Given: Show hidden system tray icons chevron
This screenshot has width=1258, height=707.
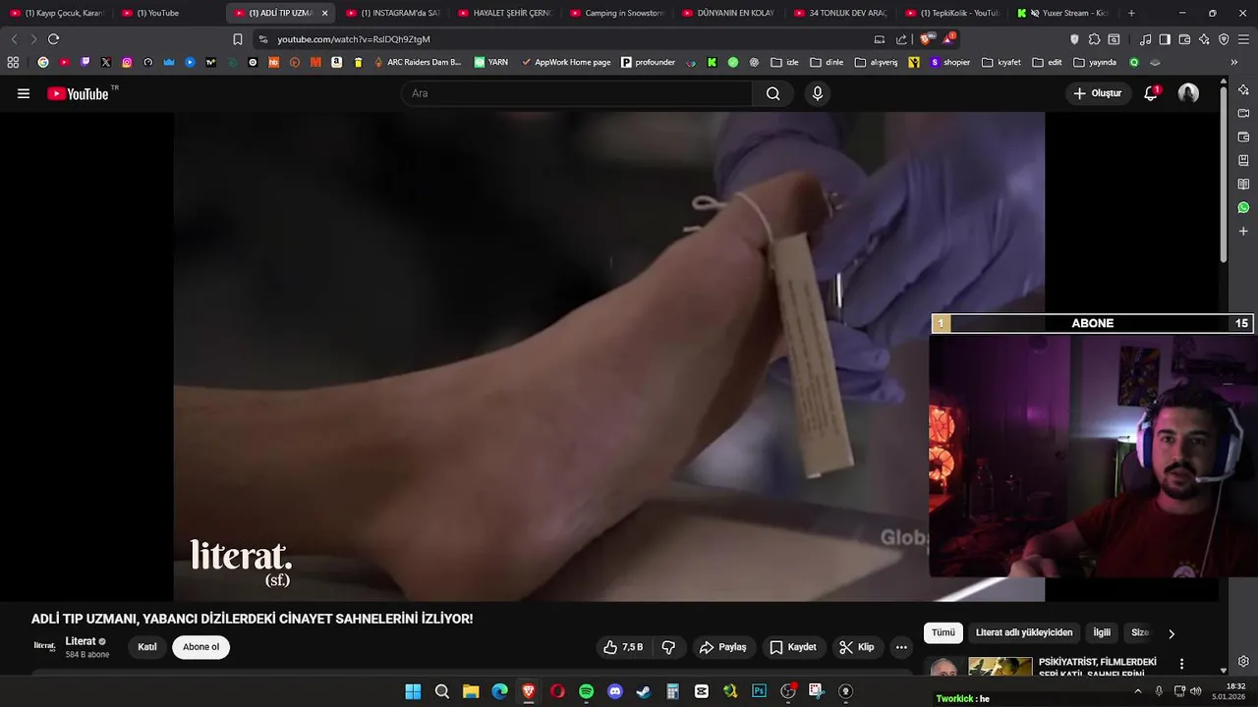Looking at the screenshot, I should pos(1138,691).
